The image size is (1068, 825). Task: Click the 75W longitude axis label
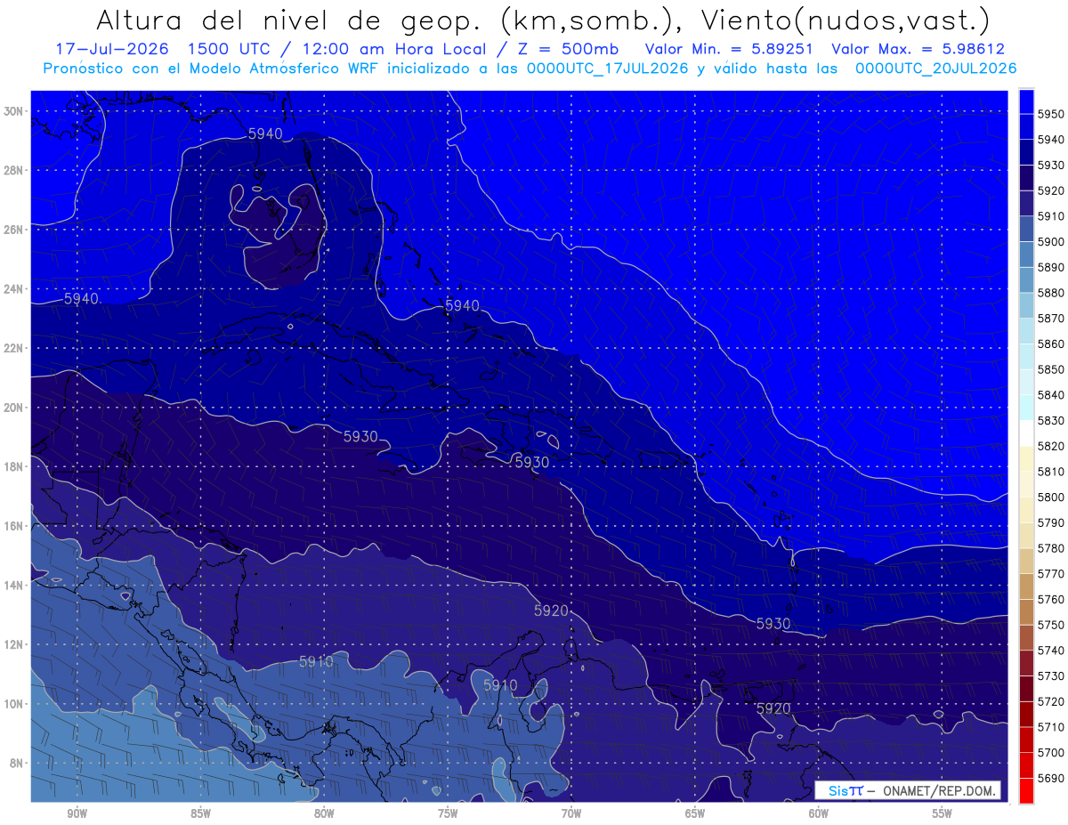coord(448,813)
